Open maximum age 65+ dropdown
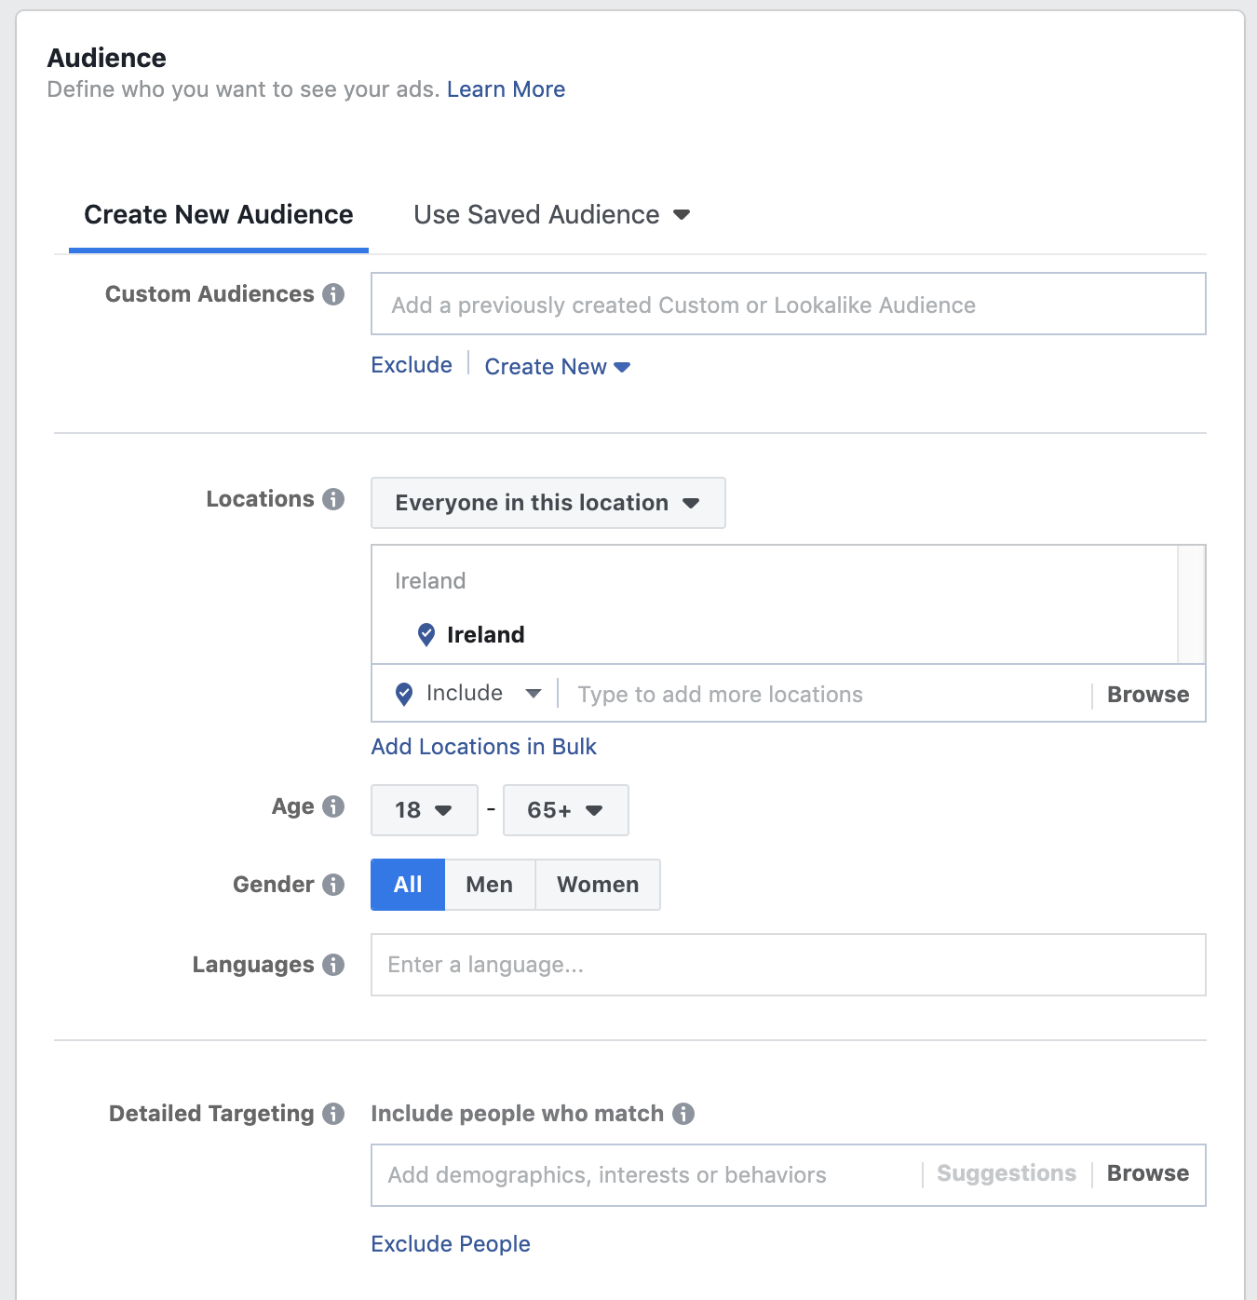Image resolution: width=1257 pixels, height=1300 pixels. pyautogui.click(x=565, y=810)
